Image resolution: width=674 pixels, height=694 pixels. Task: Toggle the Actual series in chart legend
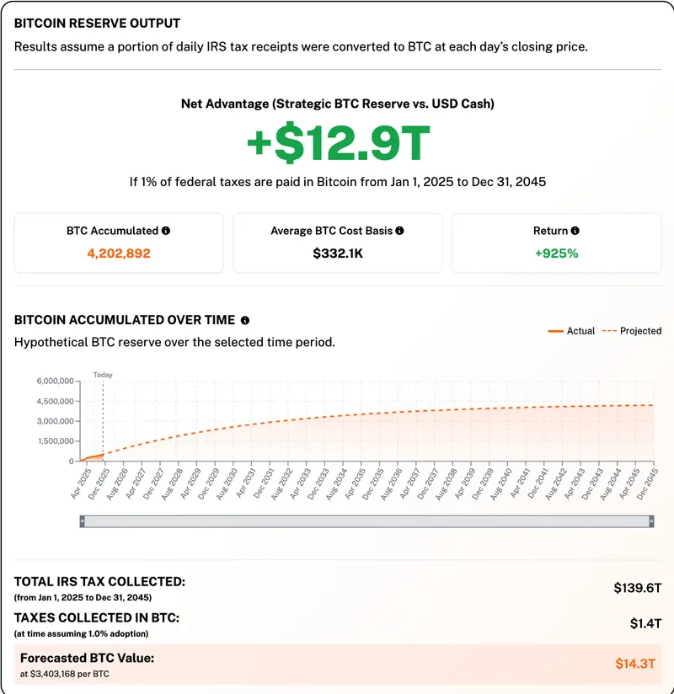(571, 331)
